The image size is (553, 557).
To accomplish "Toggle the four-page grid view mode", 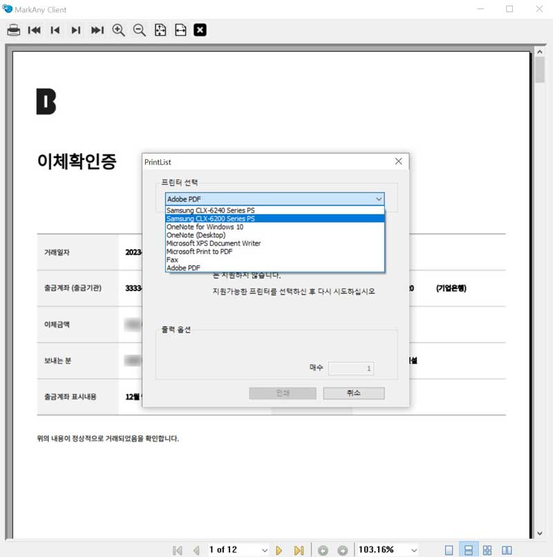I will (487, 549).
